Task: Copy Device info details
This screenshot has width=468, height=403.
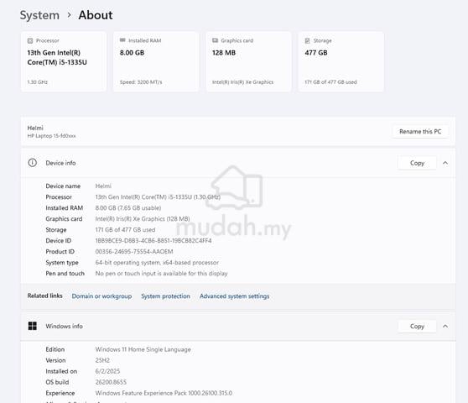Action: pyautogui.click(x=417, y=163)
